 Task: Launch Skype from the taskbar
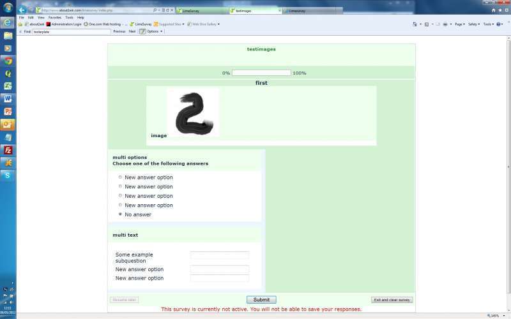click(x=8, y=175)
